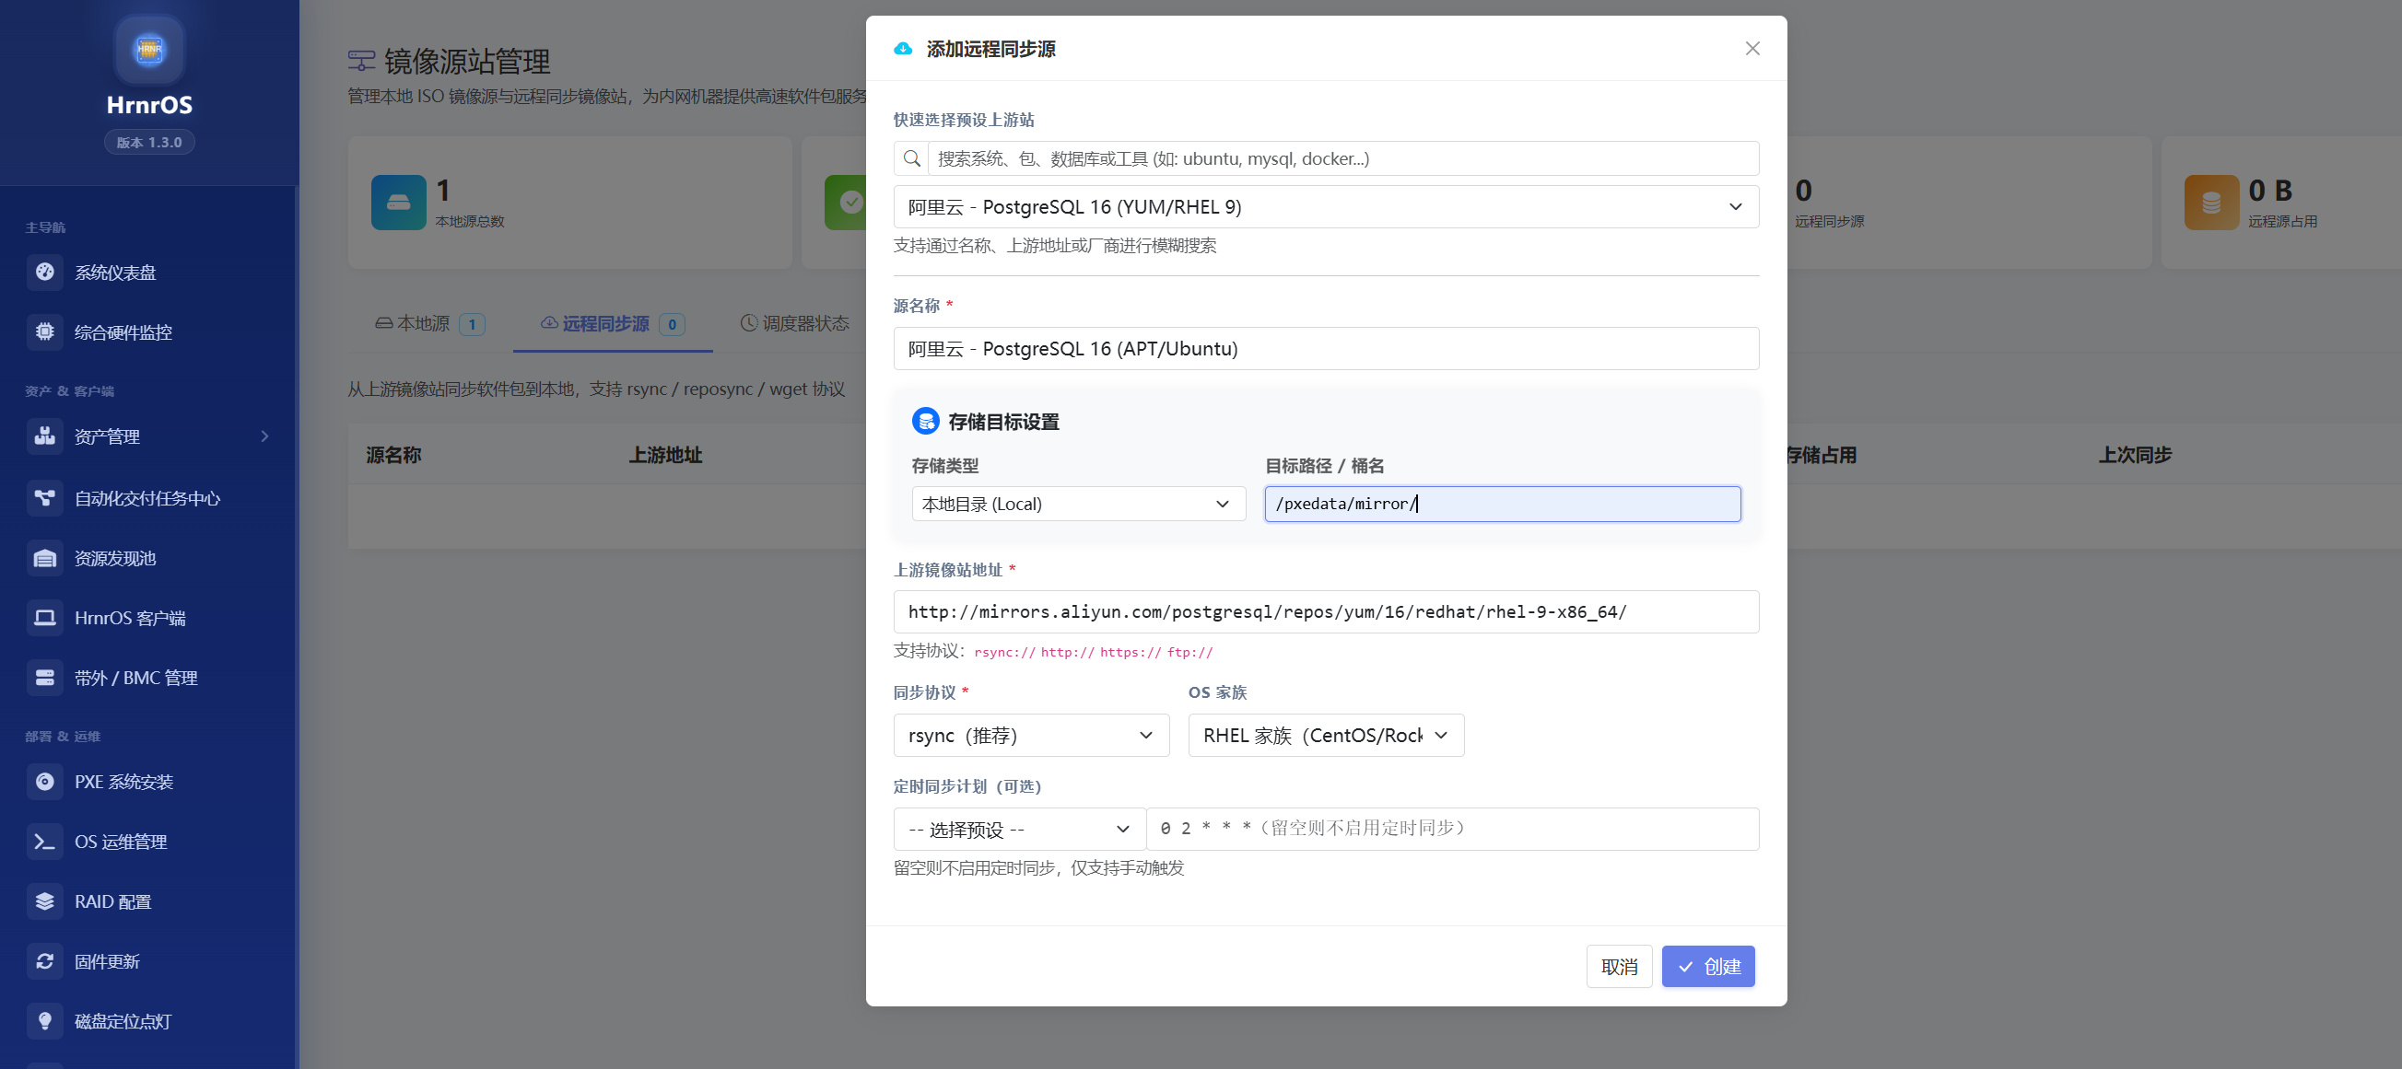Viewport: 2402px width, 1069px height.
Task: Click the 取消 cancel button
Action: pos(1620,966)
